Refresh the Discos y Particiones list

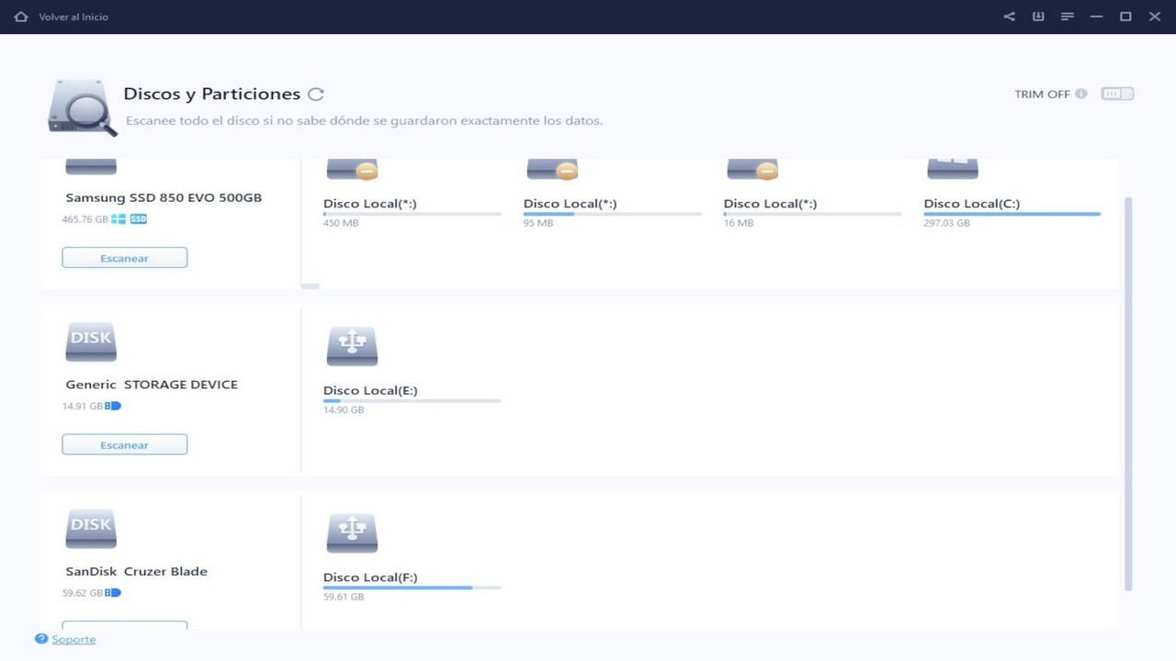[316, 94]
